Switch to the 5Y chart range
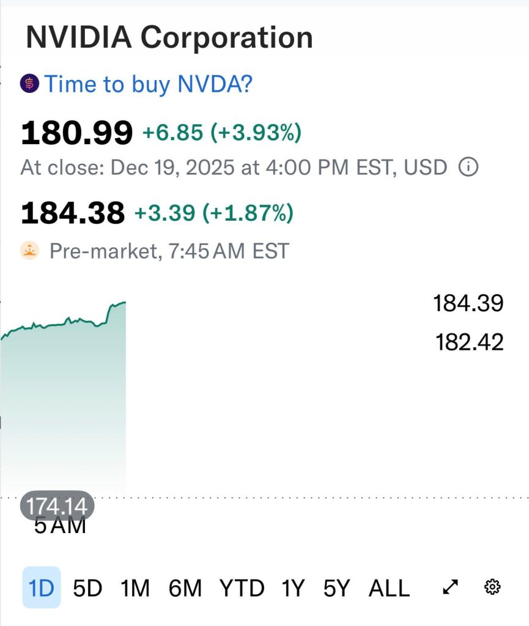This screenshot has height=626, width=529. point(336,588)
